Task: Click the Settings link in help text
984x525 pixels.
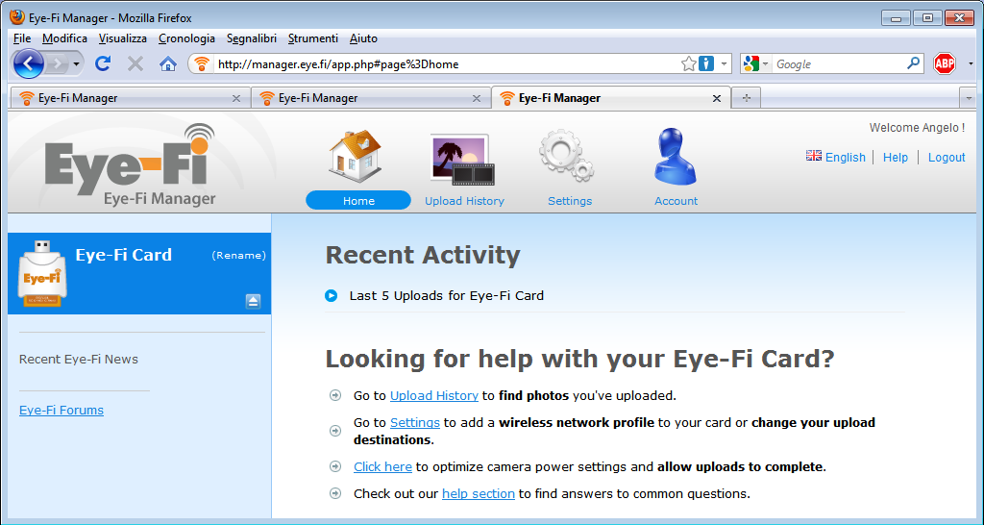Action: pyautogui.click(x=415, y=423)
